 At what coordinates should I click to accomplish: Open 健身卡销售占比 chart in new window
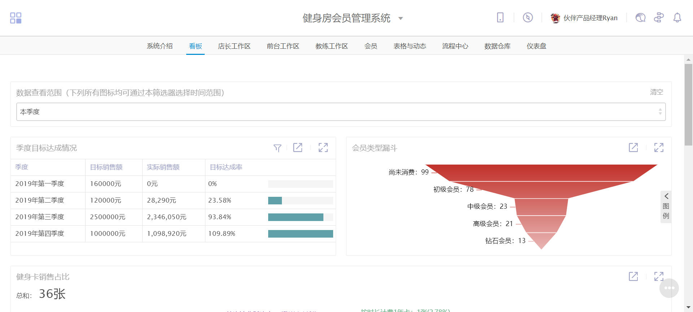click(x=633, y=277)
